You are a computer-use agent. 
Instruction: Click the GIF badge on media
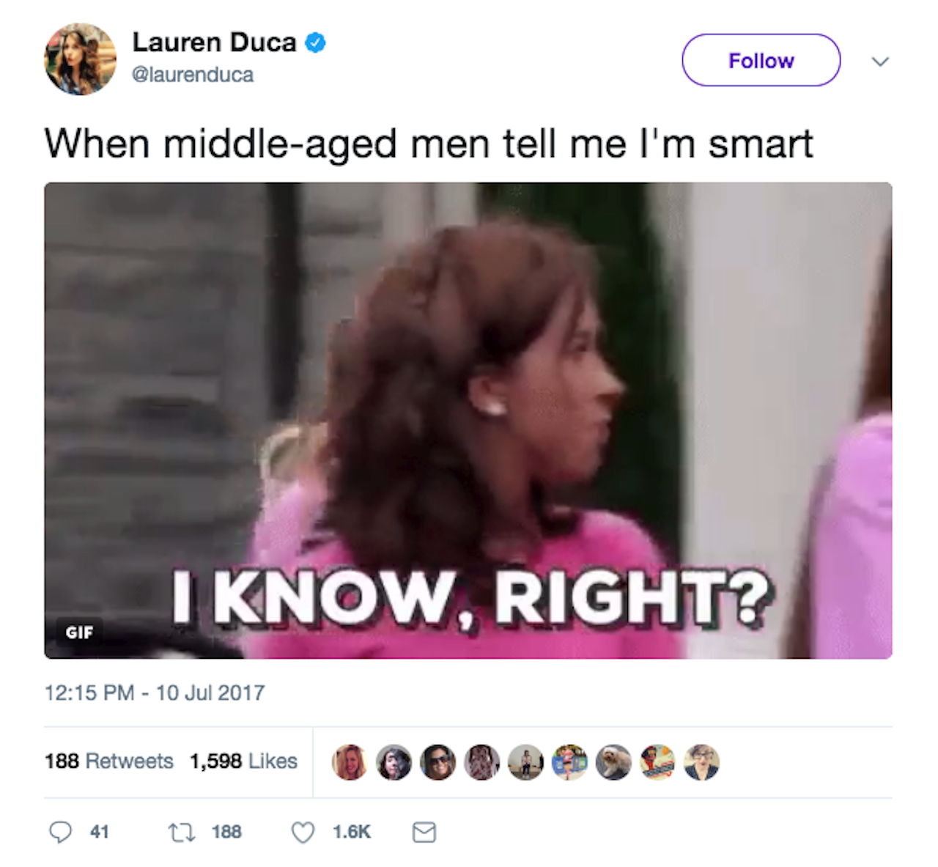(79, 632)
